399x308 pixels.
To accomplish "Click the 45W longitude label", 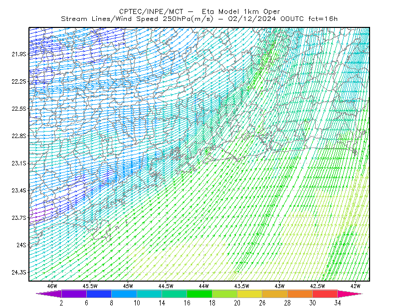I will coord(128,286).
